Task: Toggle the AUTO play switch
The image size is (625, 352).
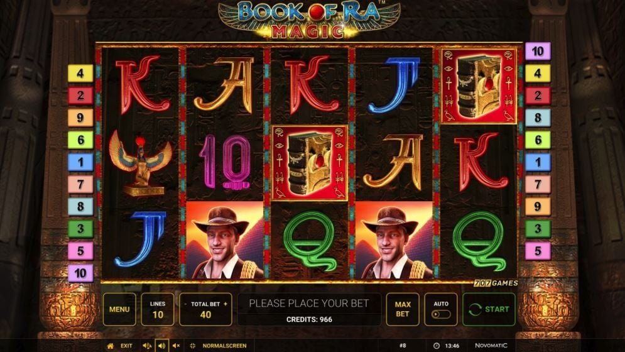Action: (x=441, y=314)
